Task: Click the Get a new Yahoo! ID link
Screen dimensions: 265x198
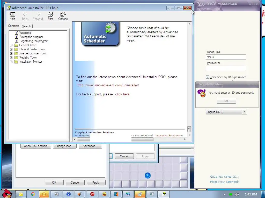Action: [x=224, y=177]
